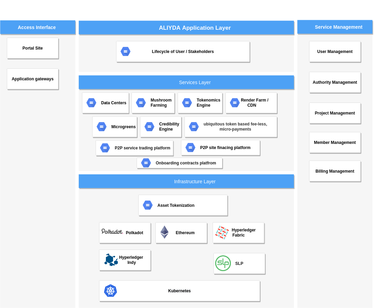Click the Kubernetes wheel logo icon

coord(110,291)
